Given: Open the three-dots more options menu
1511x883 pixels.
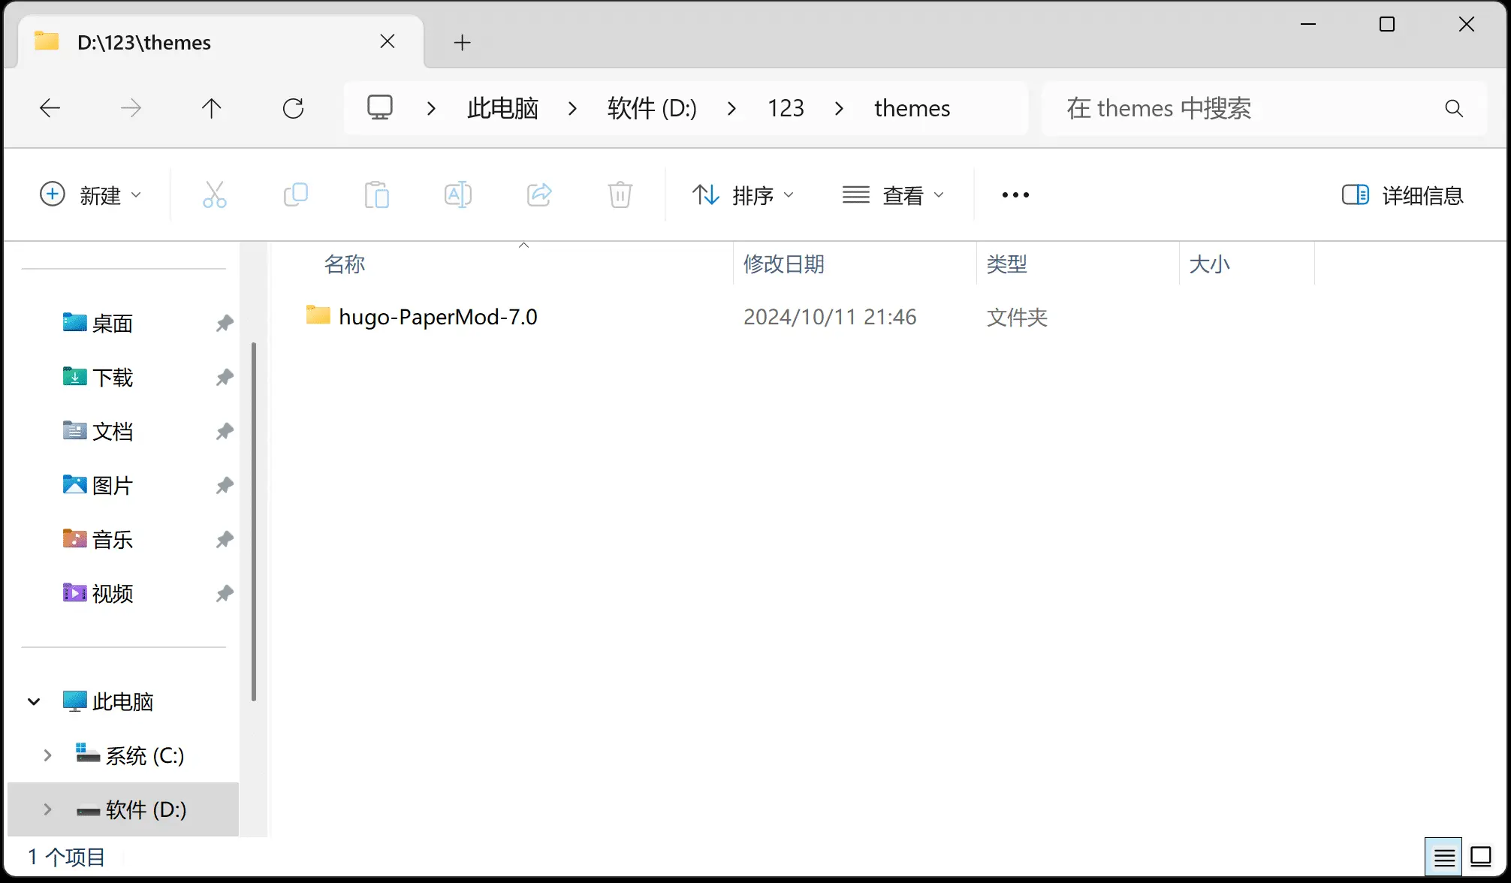Looking at the screenshot, I should [x=1015, y=195].
